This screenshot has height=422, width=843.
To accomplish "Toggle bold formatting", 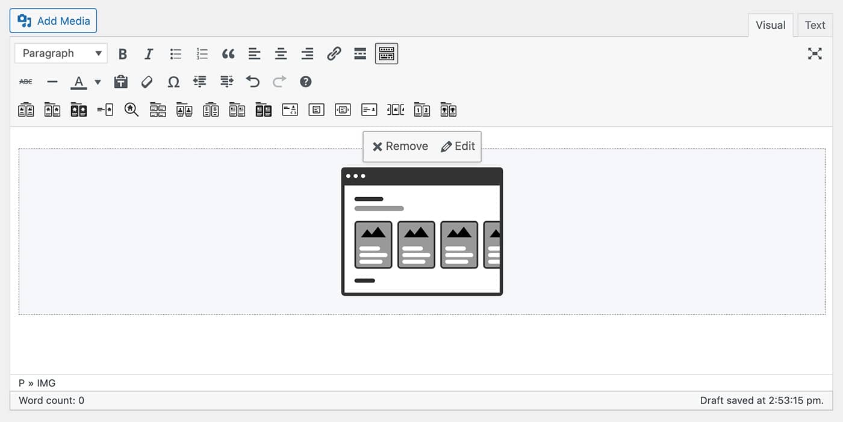I will (x=123, y=54).
